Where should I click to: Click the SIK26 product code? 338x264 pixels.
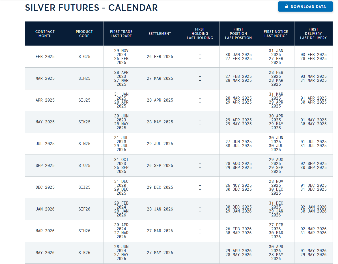pos(84,253)
